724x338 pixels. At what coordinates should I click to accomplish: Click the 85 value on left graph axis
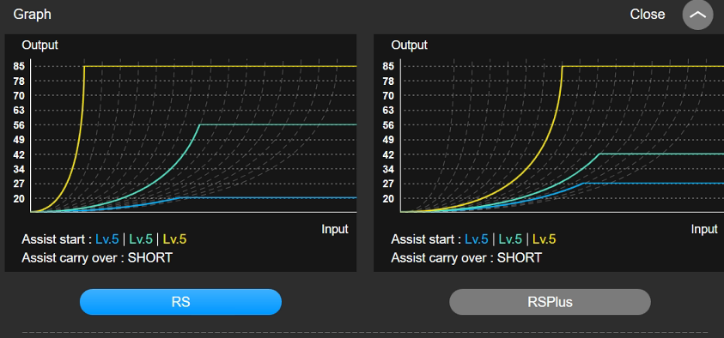point(20,66)
